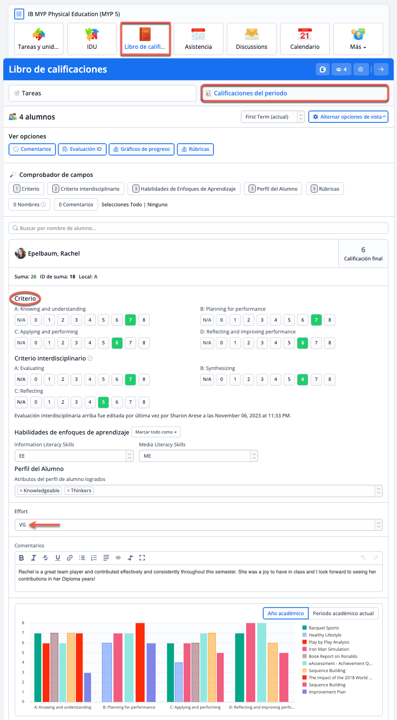Click the student name search field
The image size is (397, 720).
(x=198, y=228)
